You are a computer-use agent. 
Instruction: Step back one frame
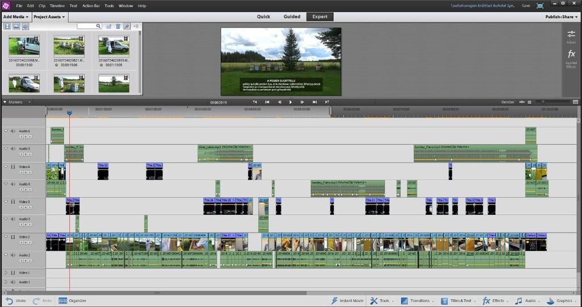pyautogui.click(x=280, y=102)
